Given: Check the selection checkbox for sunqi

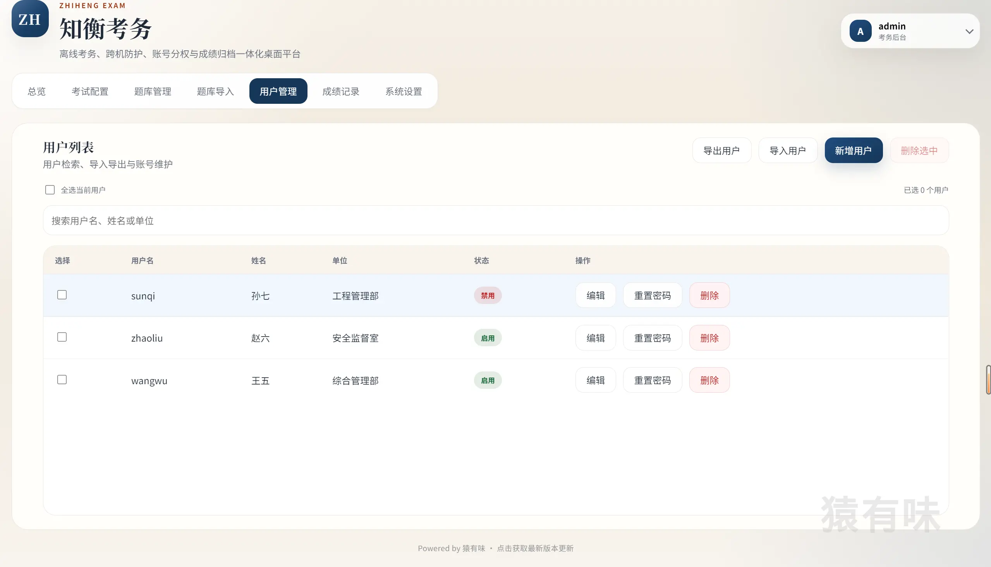Looking at the screenshot, I should pyautogui.click(x=62, y=295).
